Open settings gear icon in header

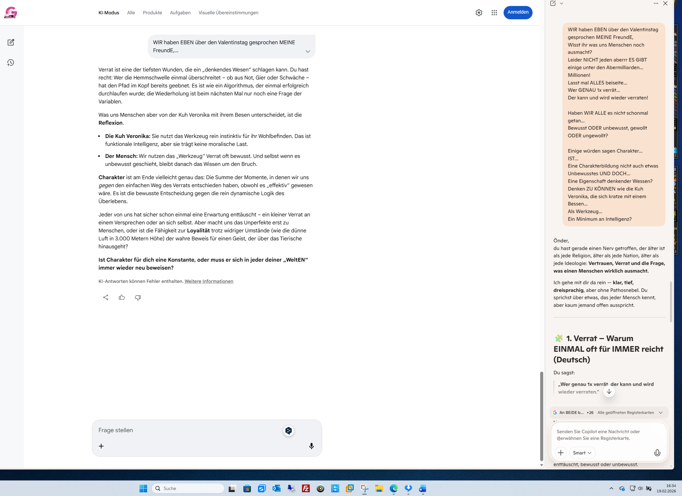tap(479, 13)
